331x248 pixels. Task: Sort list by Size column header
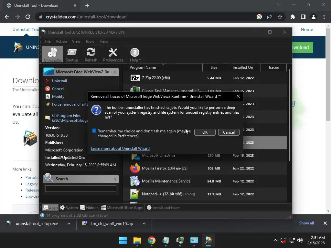point(214,67)
